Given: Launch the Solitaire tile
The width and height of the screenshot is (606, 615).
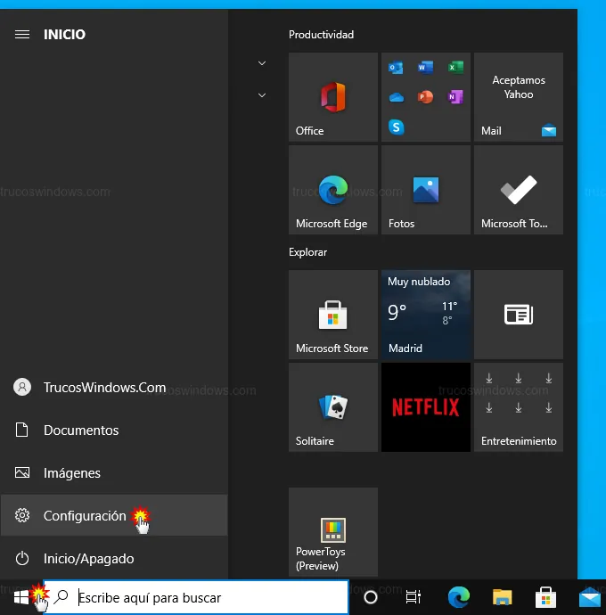Looking at the screenshot, I should 332,407.
